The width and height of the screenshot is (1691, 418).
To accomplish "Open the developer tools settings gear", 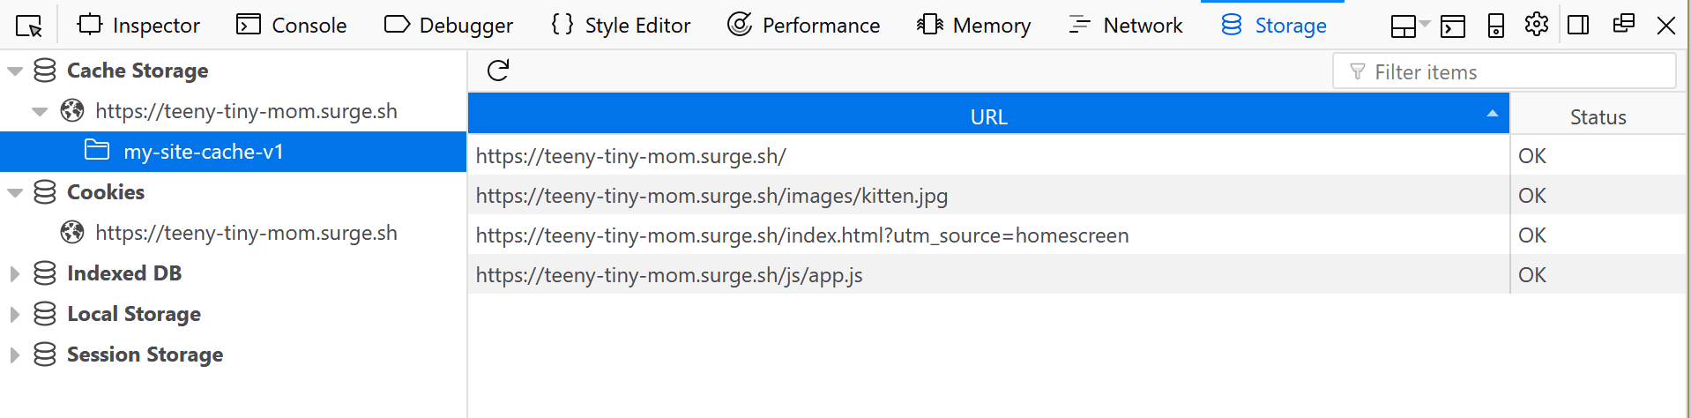I will click(x=1537, y=25).
